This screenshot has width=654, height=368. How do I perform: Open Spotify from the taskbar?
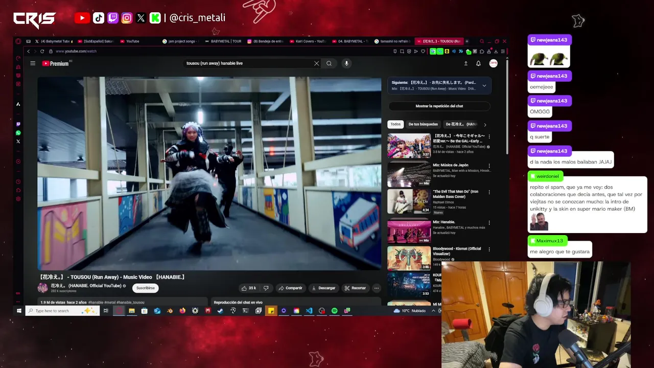click(x=334, y=311)
